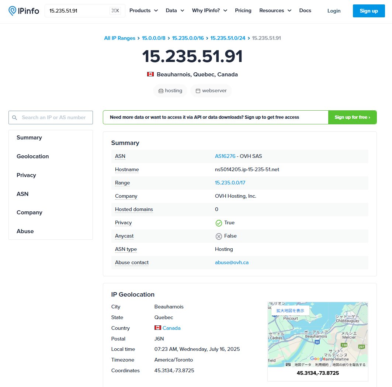
Task: Click the hosting tag icon
Action: (161, 91)
